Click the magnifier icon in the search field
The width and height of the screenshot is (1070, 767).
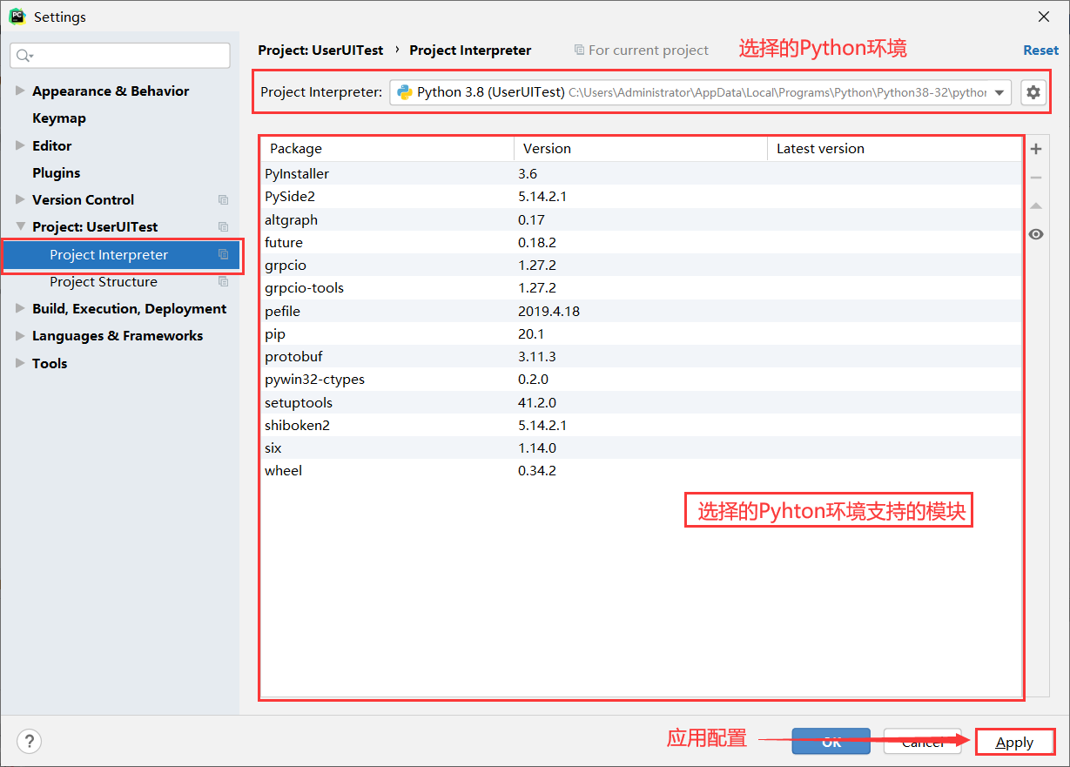point(21,55)
